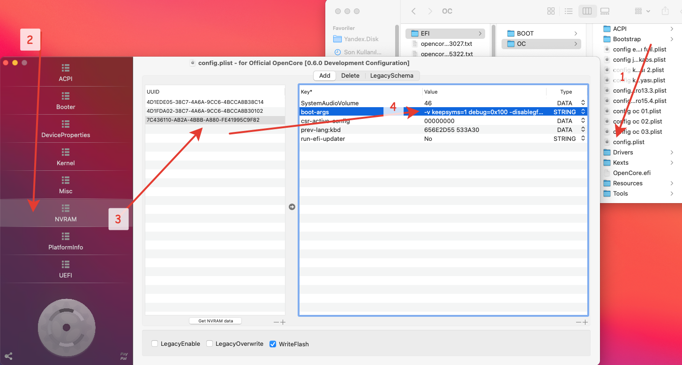Select UUID 4D1FDA02-38C7-4A6A-9CC6-4BCCA8B30102

click(215, 111)
